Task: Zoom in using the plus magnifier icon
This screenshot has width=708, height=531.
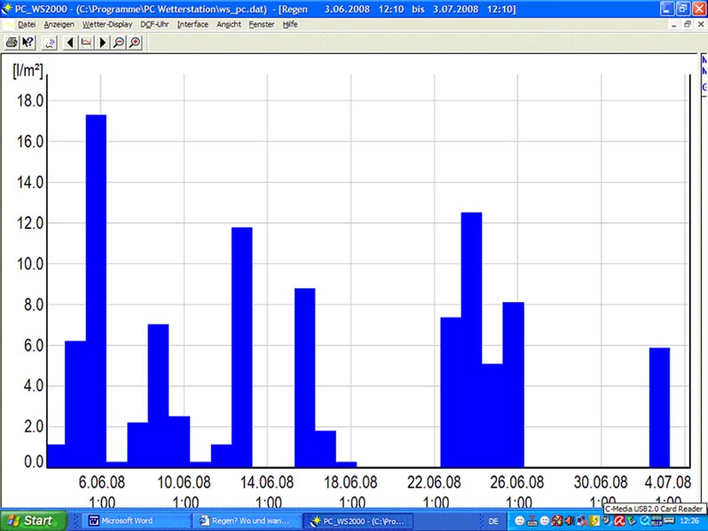Action: tap(134, 42)
